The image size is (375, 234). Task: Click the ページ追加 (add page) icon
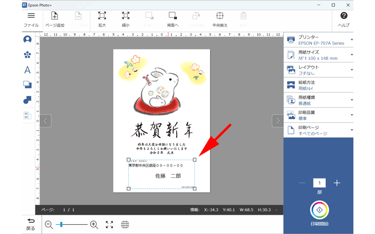coord(54,16)
